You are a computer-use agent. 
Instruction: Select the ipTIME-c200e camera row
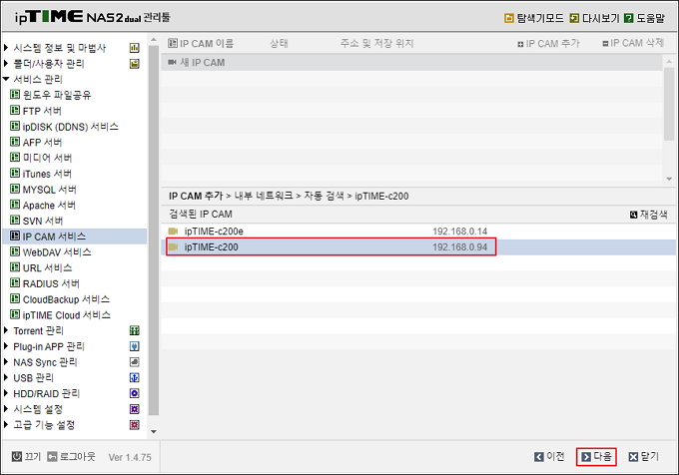[x=417, y=232]
